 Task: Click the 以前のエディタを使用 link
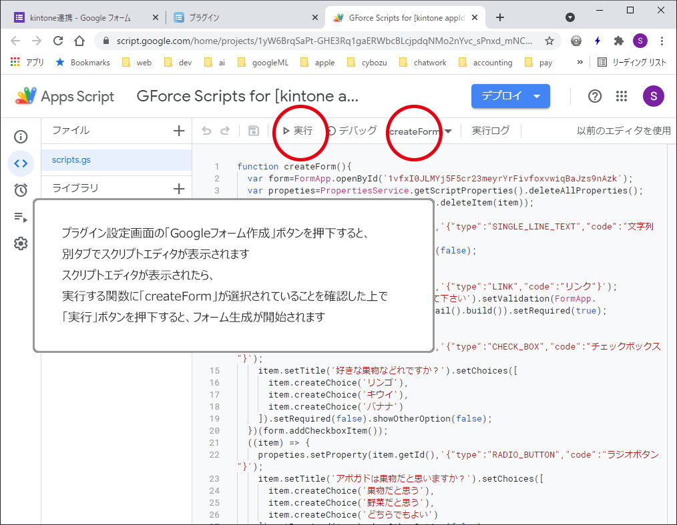point(623,131)
